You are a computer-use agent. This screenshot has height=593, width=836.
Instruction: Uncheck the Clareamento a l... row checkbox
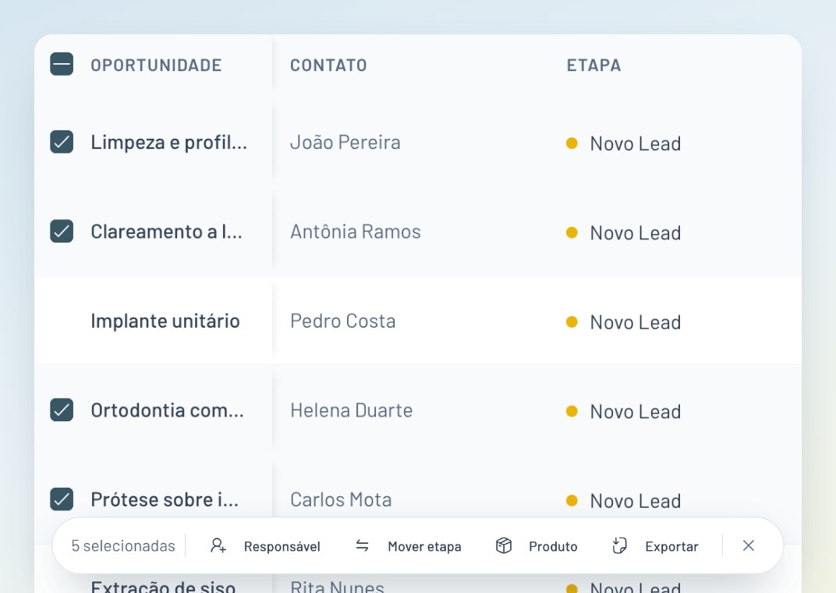62,232
